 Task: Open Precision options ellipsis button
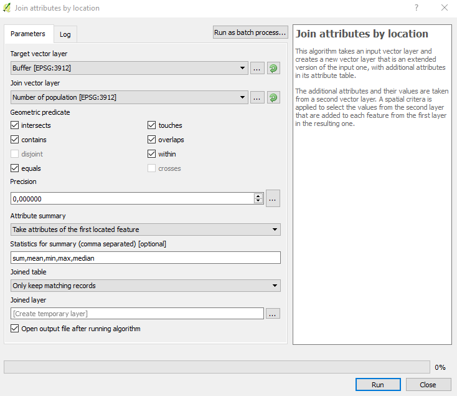(273, 198)
